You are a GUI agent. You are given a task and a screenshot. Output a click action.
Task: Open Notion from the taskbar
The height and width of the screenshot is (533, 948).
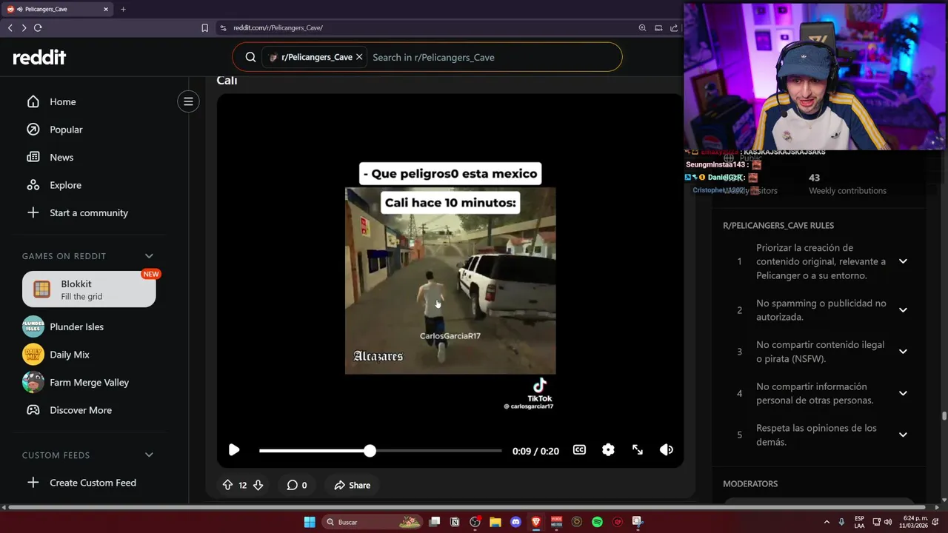pyautogui.click(x=455, y=522)
